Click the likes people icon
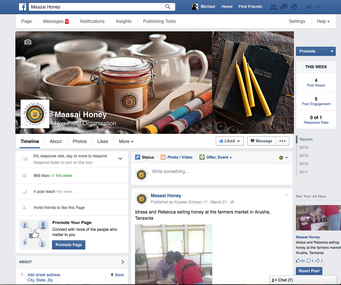This screenshot has height=285, width=341. click(25, 176)
